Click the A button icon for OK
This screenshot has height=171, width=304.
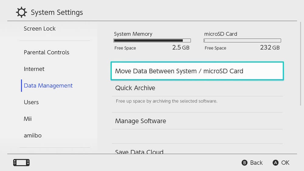(275, 163)
